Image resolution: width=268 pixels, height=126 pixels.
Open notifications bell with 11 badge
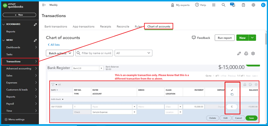233,5
